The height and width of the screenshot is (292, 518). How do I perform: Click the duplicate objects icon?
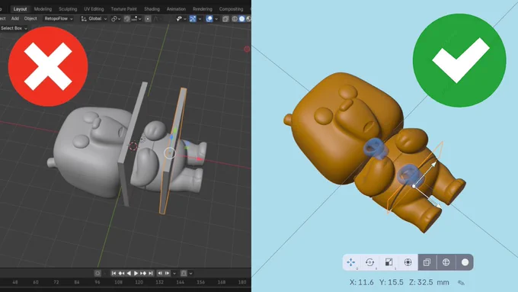coord(427,262)
